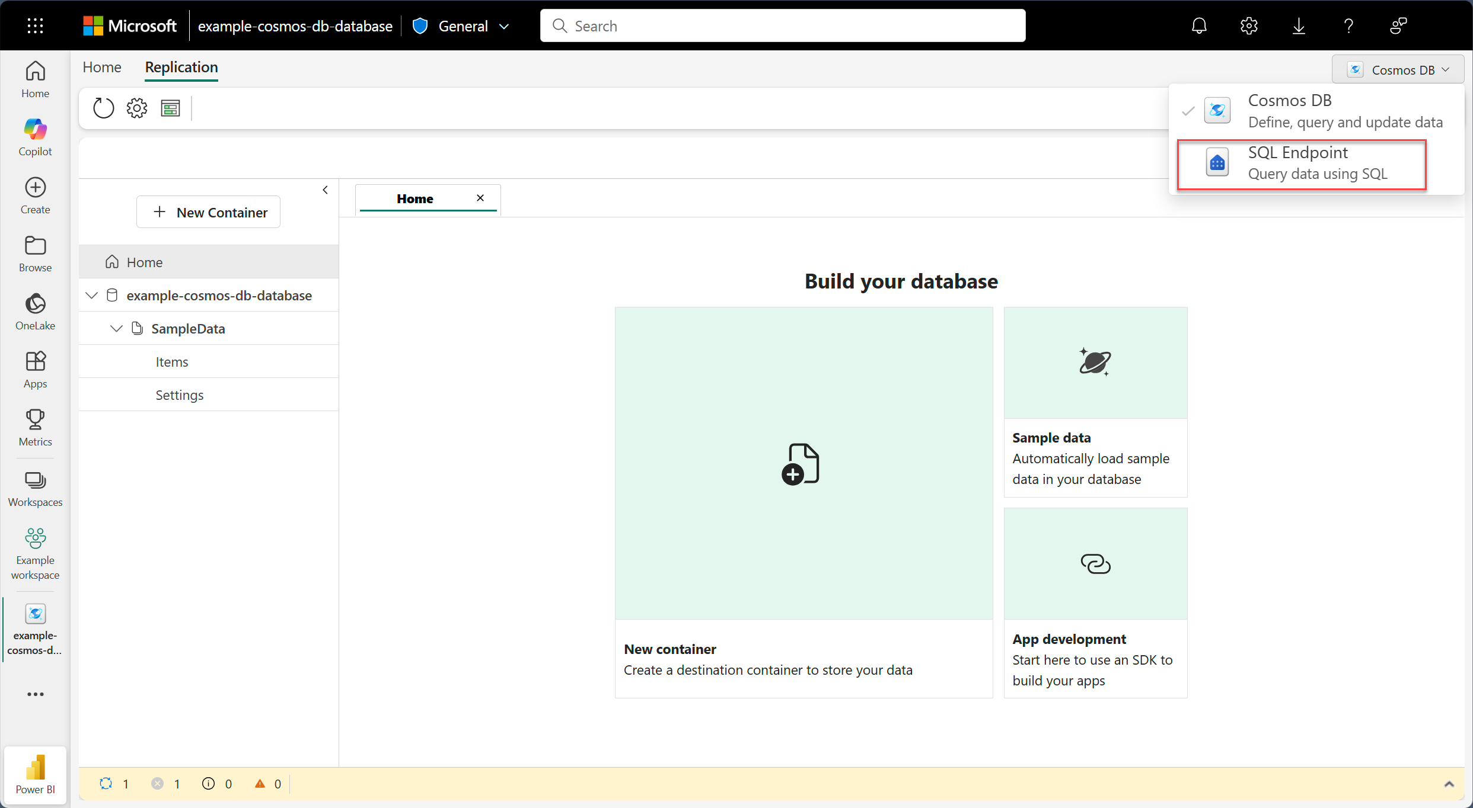Viewport: 1473px width, 808px height.
Task: Open the app launcher grid icon
Action: 35,25
